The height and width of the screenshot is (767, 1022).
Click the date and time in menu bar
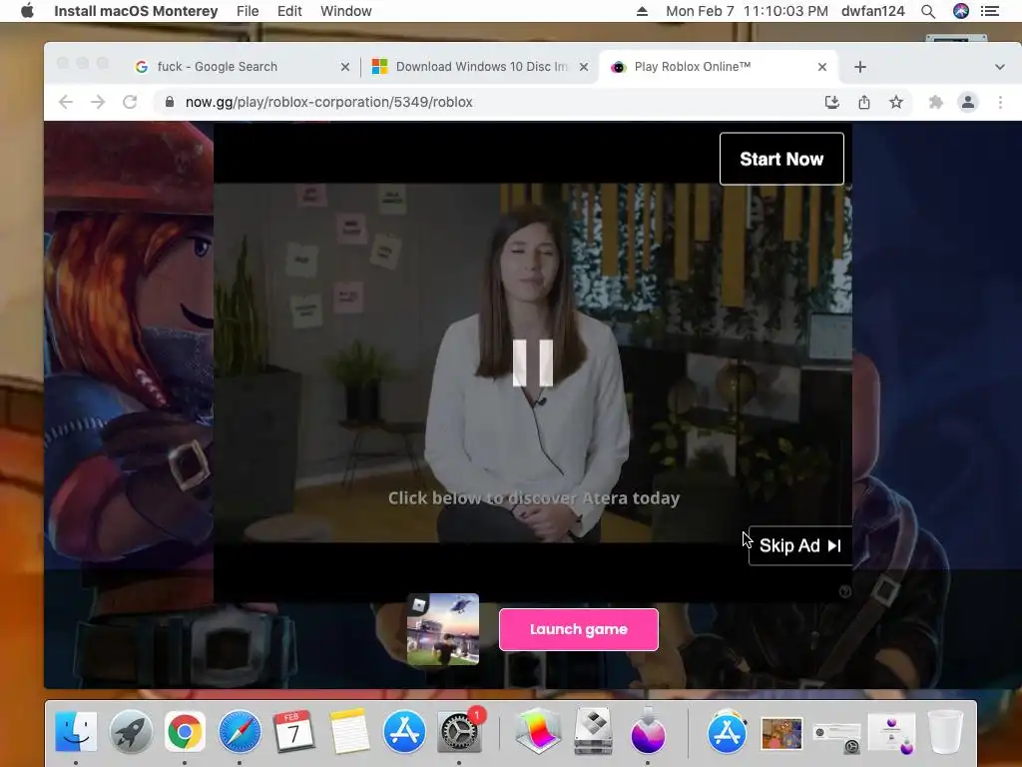tap(747, 11)
